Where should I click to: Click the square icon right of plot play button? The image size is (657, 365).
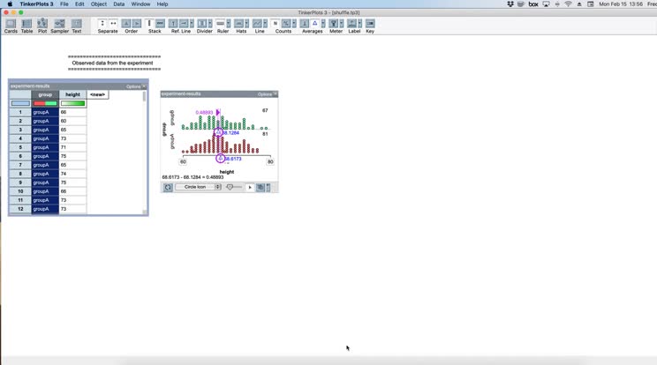[261, 187]
